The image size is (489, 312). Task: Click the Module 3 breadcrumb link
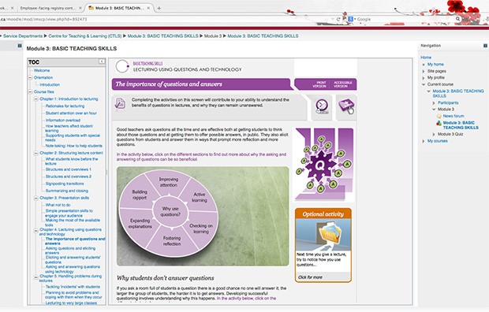pos(213,35)
